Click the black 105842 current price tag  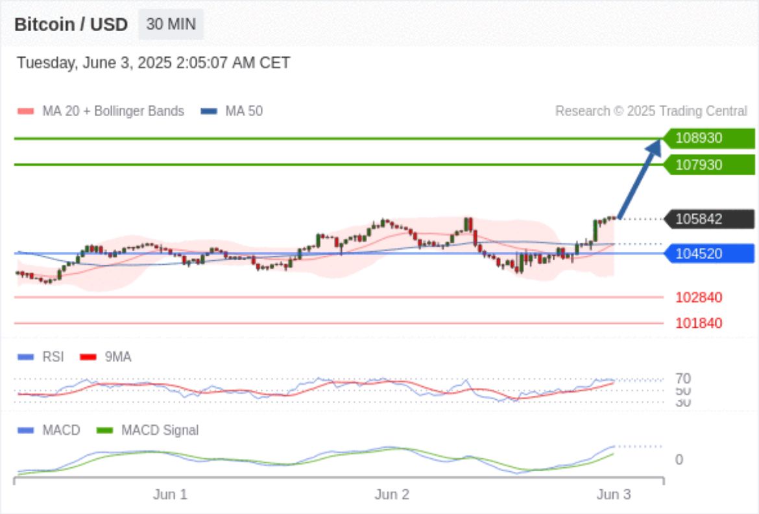pos(708,219)
